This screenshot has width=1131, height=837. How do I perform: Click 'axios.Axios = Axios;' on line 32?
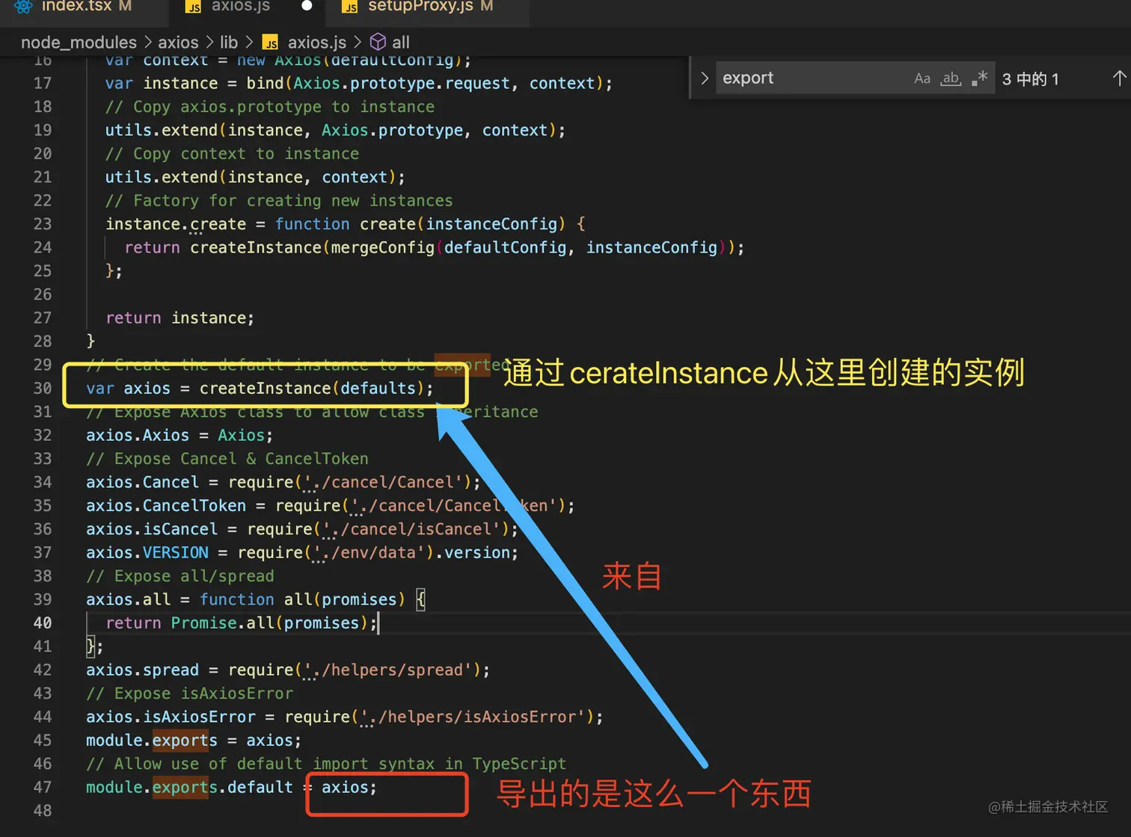pyautogui.click(x=180, y=435)
